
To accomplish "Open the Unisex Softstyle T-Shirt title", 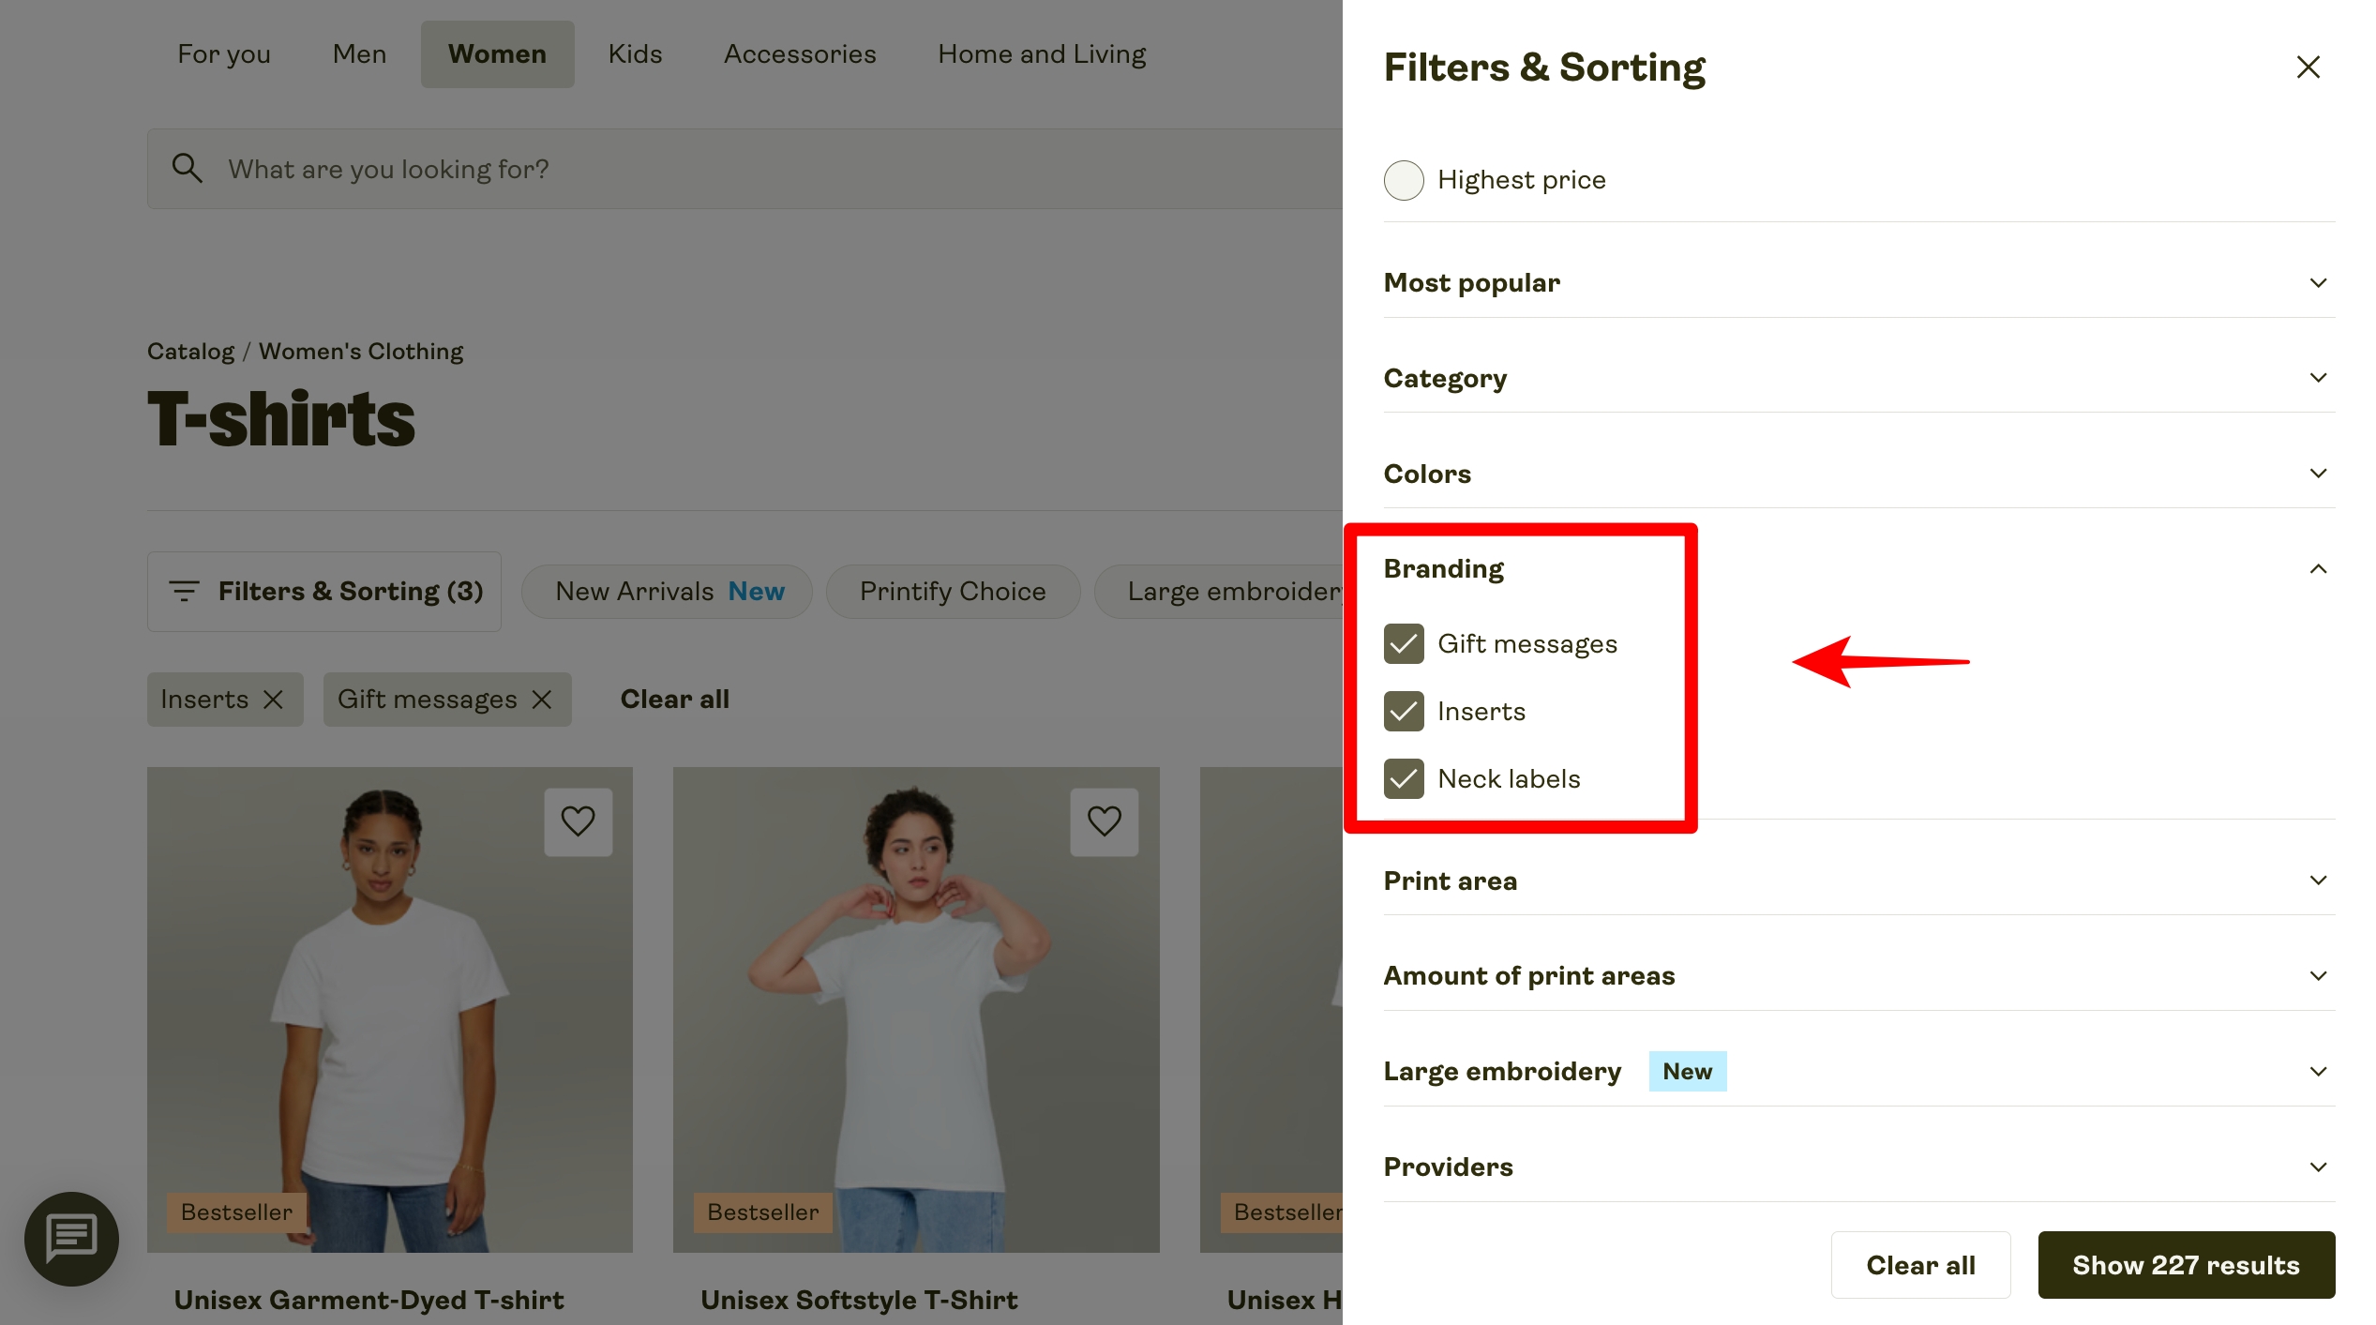I will coord(859,1301).
